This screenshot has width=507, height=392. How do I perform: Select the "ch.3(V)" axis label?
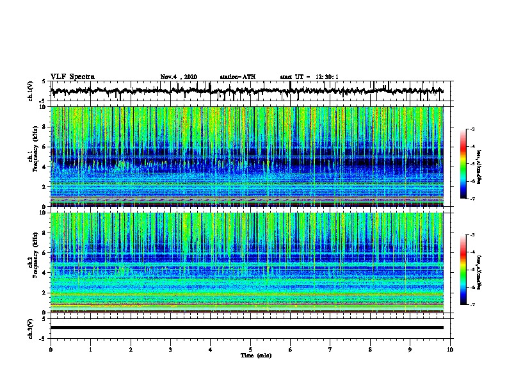pos(31,329)
